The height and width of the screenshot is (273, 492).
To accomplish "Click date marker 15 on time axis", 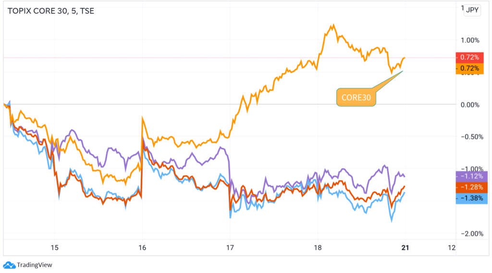I will 54,248.
